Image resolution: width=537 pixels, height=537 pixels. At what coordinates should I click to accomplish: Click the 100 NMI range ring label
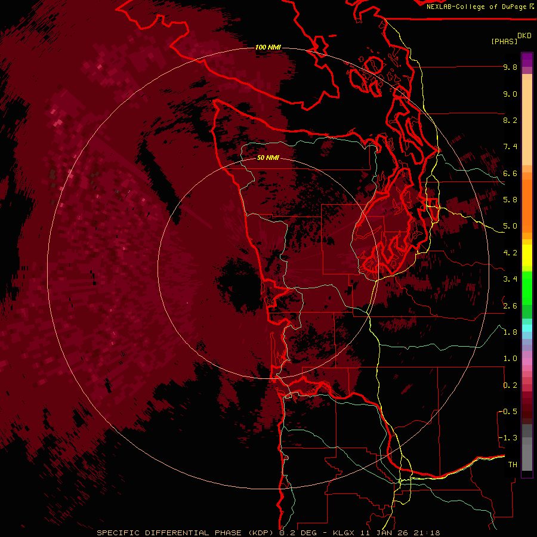(268, 47)
